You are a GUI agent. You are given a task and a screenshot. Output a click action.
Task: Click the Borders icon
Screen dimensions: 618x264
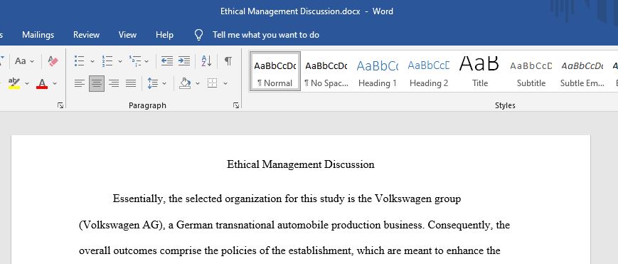[213, 83]
